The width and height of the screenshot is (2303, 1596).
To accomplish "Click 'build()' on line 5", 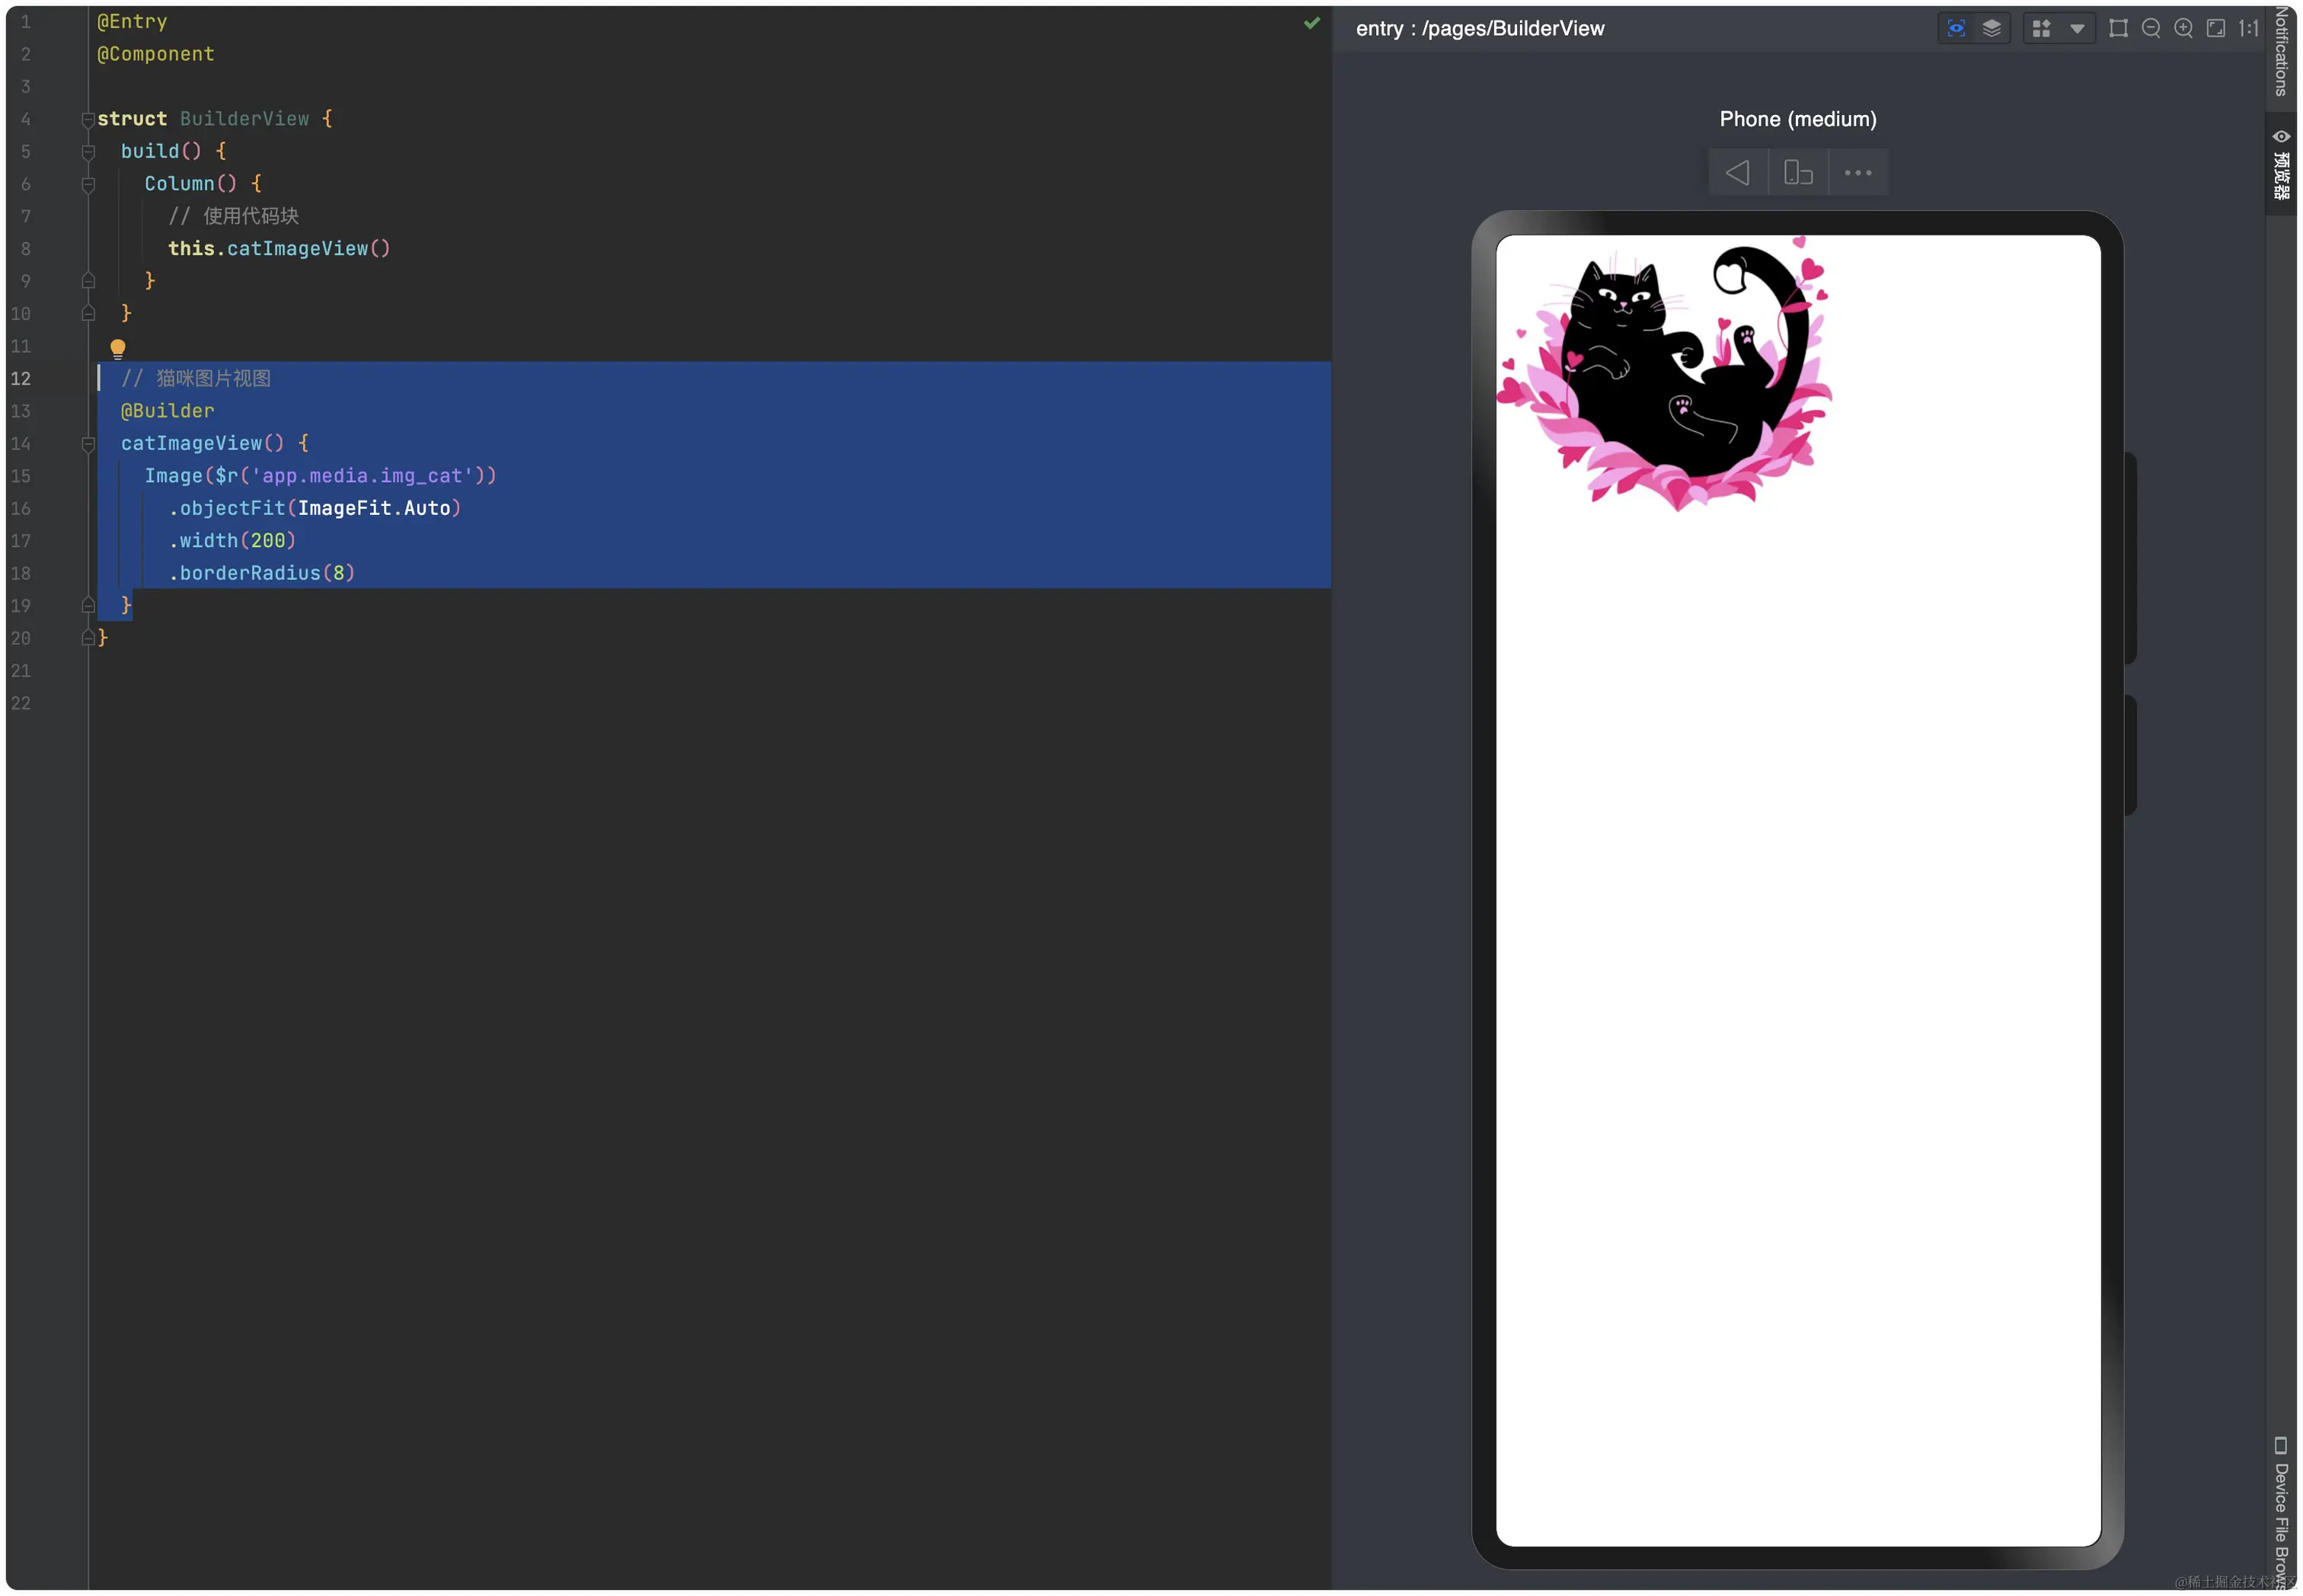I will pos(161,151).
